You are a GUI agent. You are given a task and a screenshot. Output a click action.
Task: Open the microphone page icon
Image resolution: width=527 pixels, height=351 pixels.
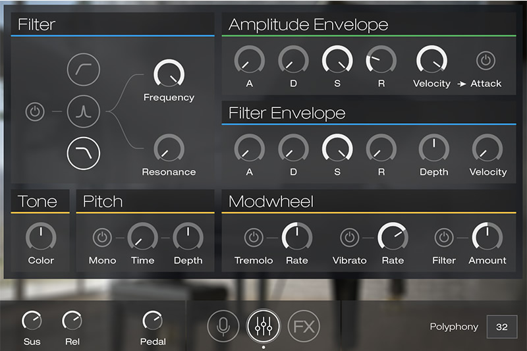tap(223, 326)
